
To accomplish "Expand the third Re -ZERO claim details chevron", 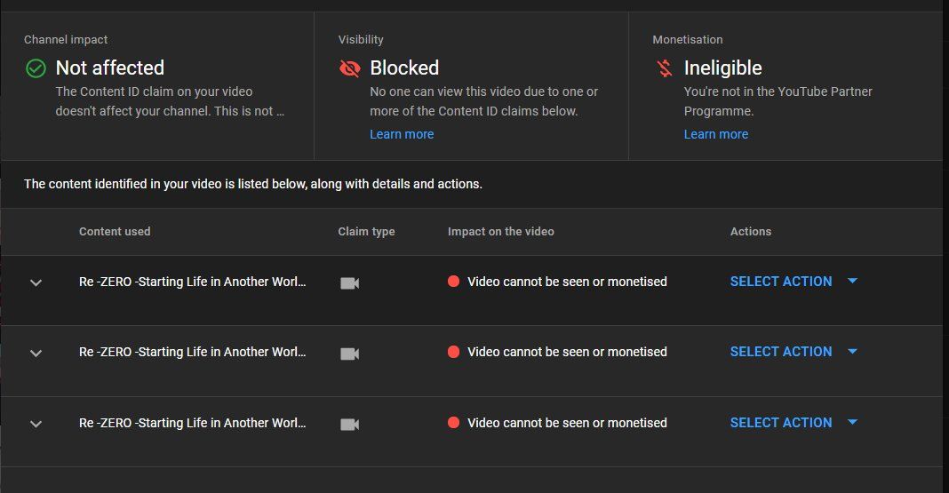I will pyautogui.click(x=36, y=424).
